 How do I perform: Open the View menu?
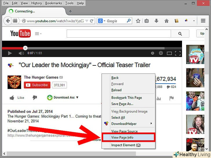[24, 3]
